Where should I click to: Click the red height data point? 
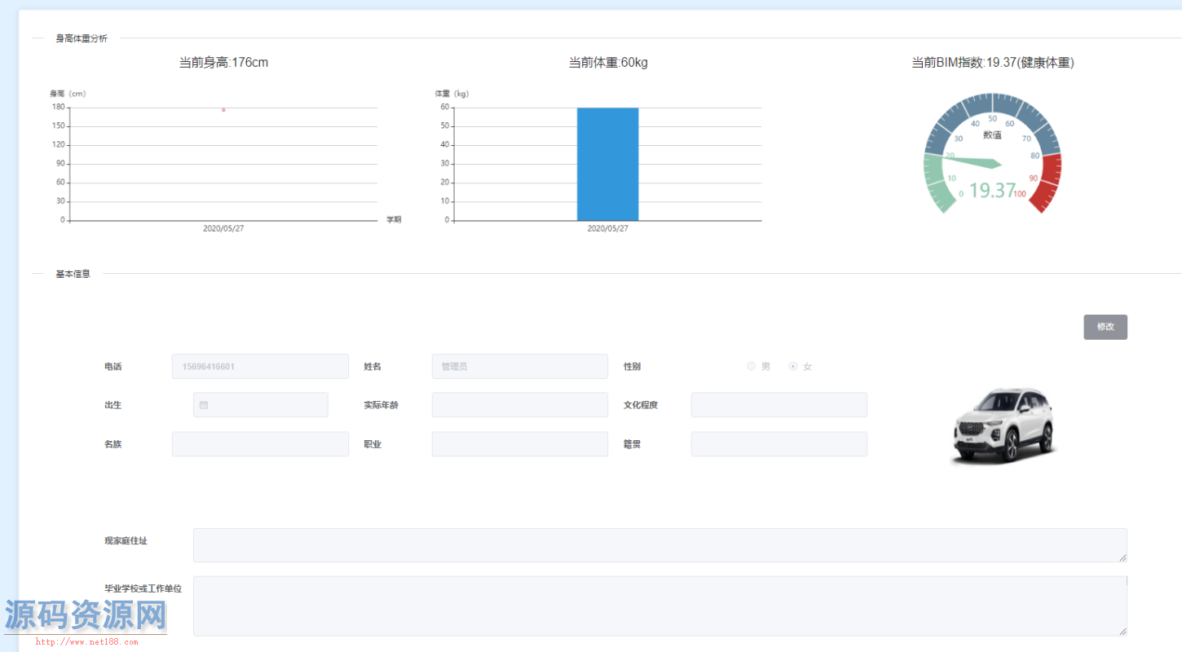tap(223, 110)
